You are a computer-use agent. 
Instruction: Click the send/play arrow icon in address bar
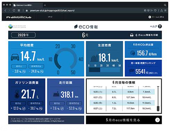tap(152, 10)
